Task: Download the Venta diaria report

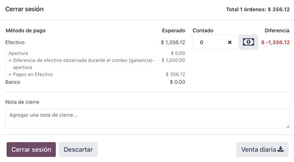Action: coord(262,149)
